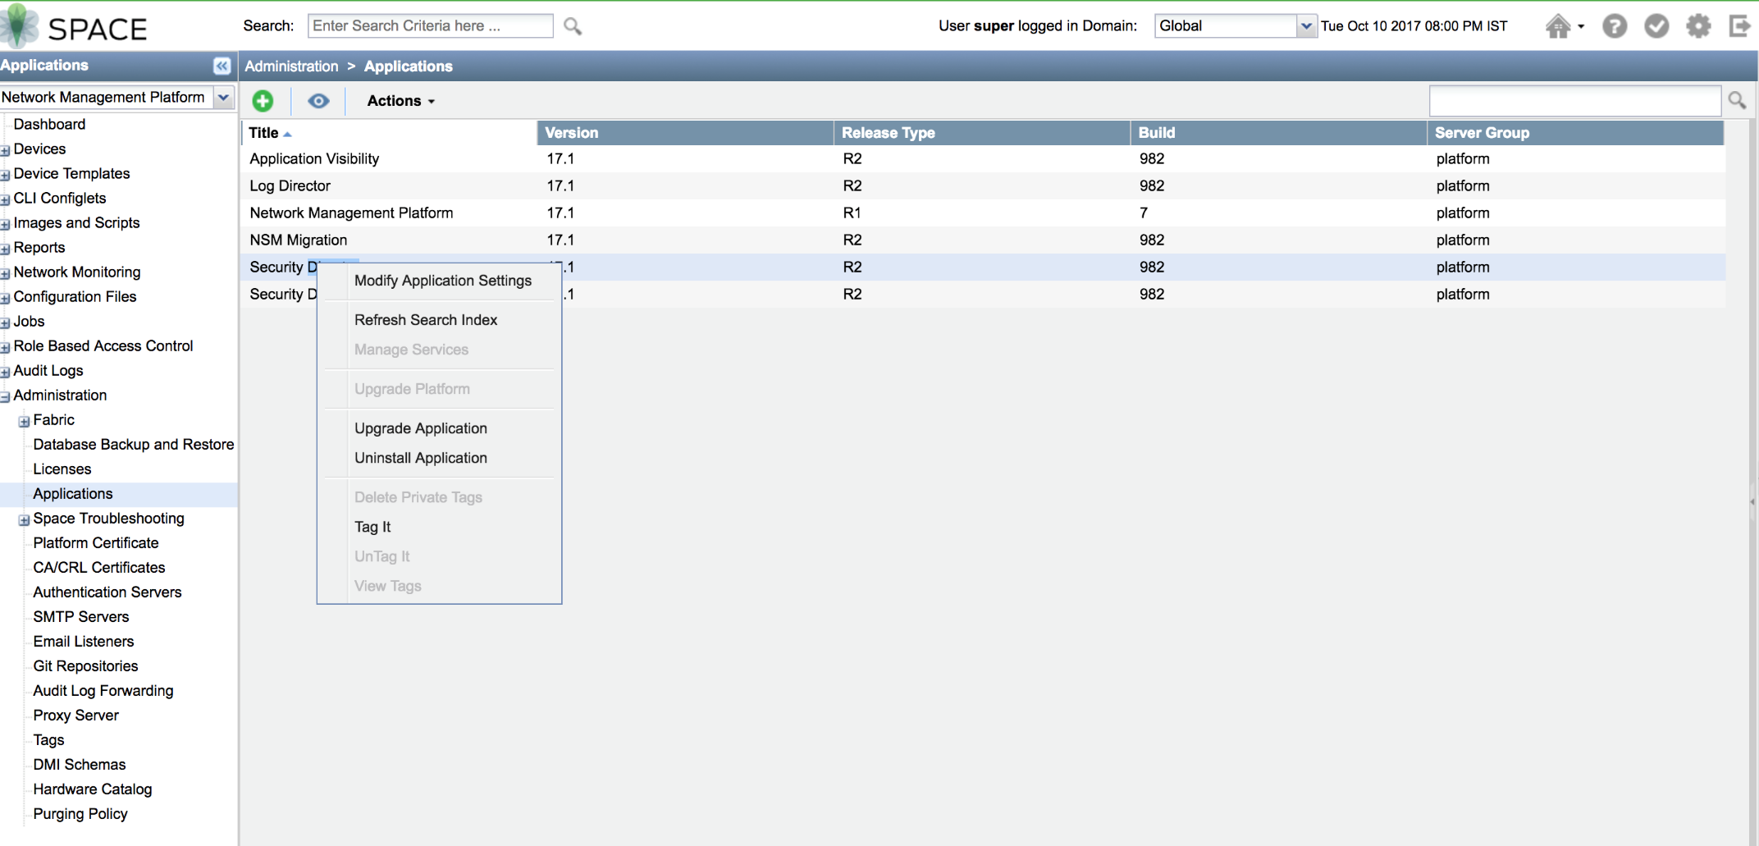The height and width of the screenshot is (846, 1759).
Task: Collapse the Administration tree node
Action: 5,396
